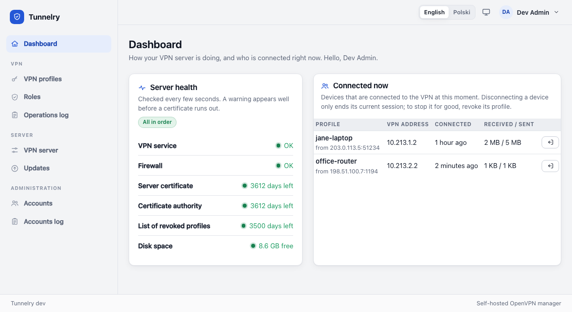572x312 pixels.
Task: Click the up-arrow icon beside Updates
Action: [x=15, y=168]
